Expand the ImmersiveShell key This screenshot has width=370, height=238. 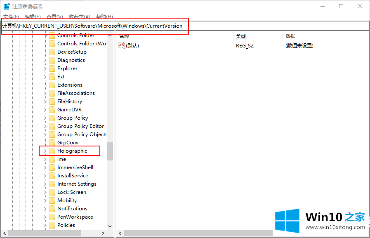tap(45, 168)
